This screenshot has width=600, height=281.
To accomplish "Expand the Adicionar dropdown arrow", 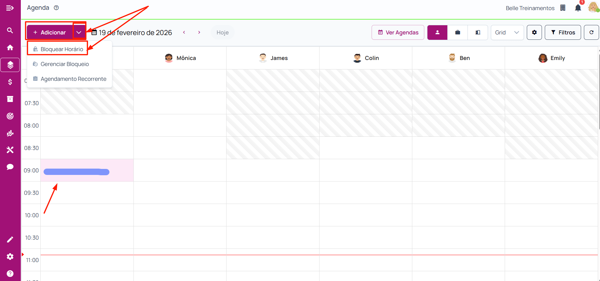I will (79, 33).
